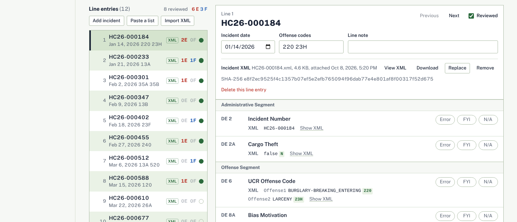Image resolution: width=517 pixels, height=222 pixels.
Task: Focus the Offense codes input field
Action: point(311,47)
